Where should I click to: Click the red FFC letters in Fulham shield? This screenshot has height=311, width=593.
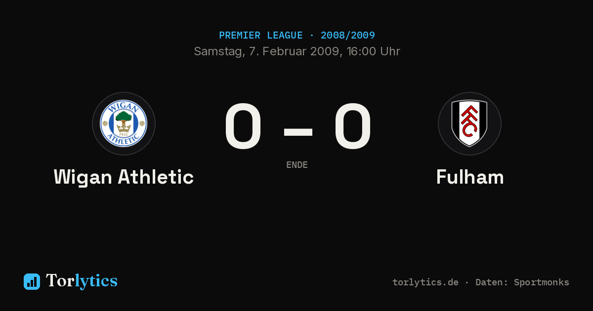469,122
